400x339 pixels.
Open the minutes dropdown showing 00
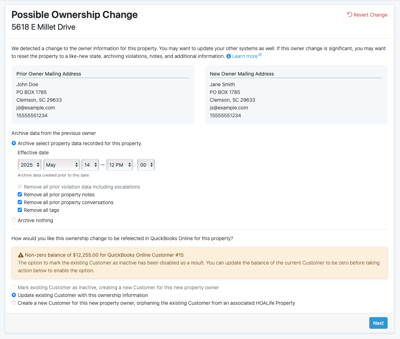coord(146,165)
